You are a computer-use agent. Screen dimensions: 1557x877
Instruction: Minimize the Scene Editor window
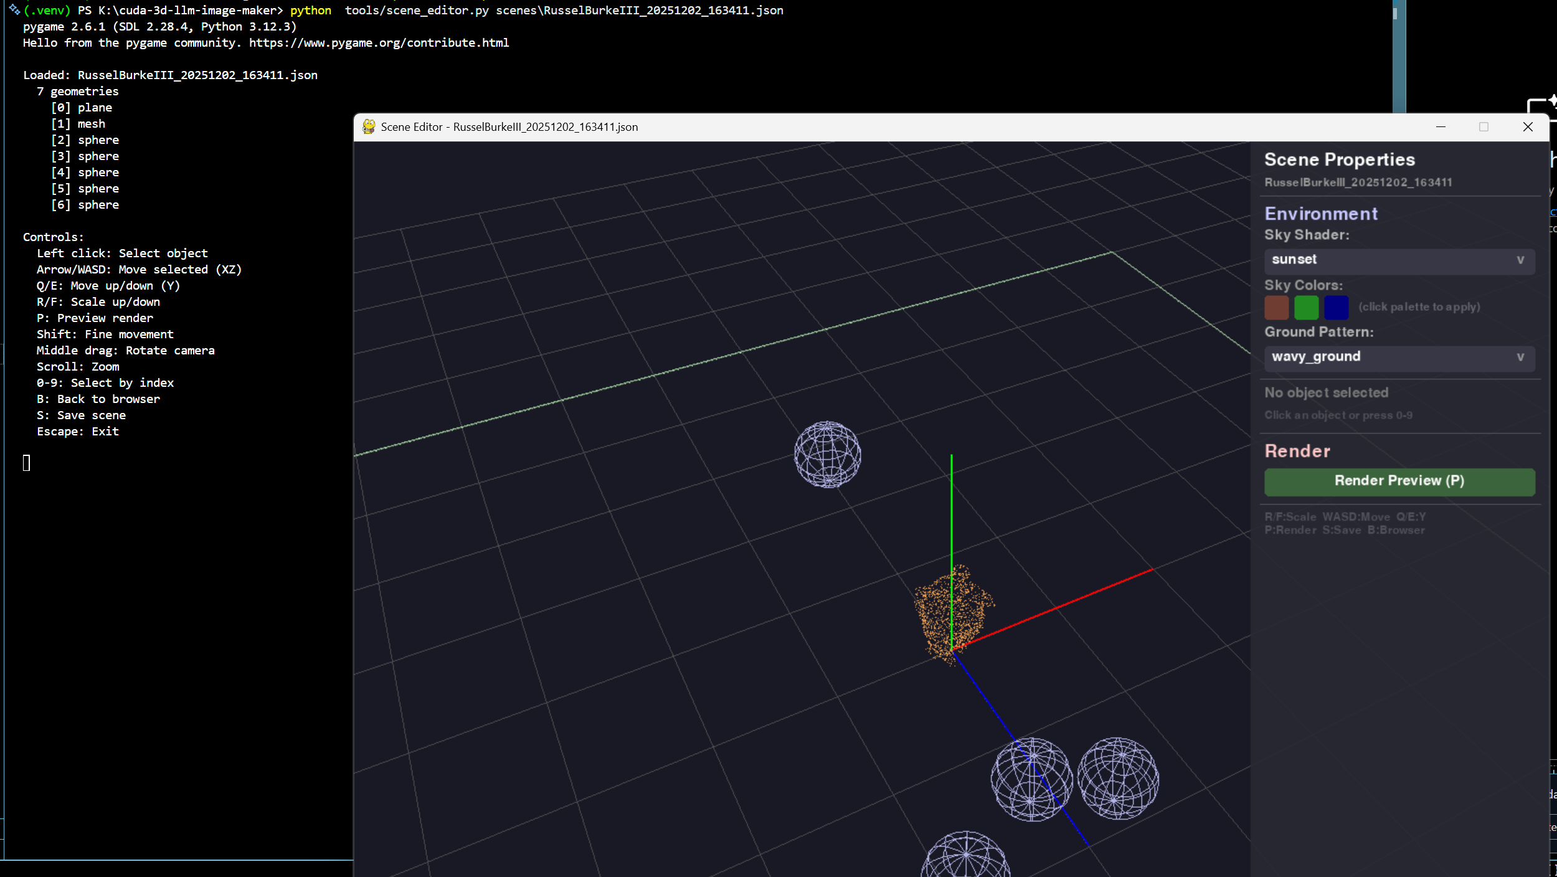click(1441, 127)
